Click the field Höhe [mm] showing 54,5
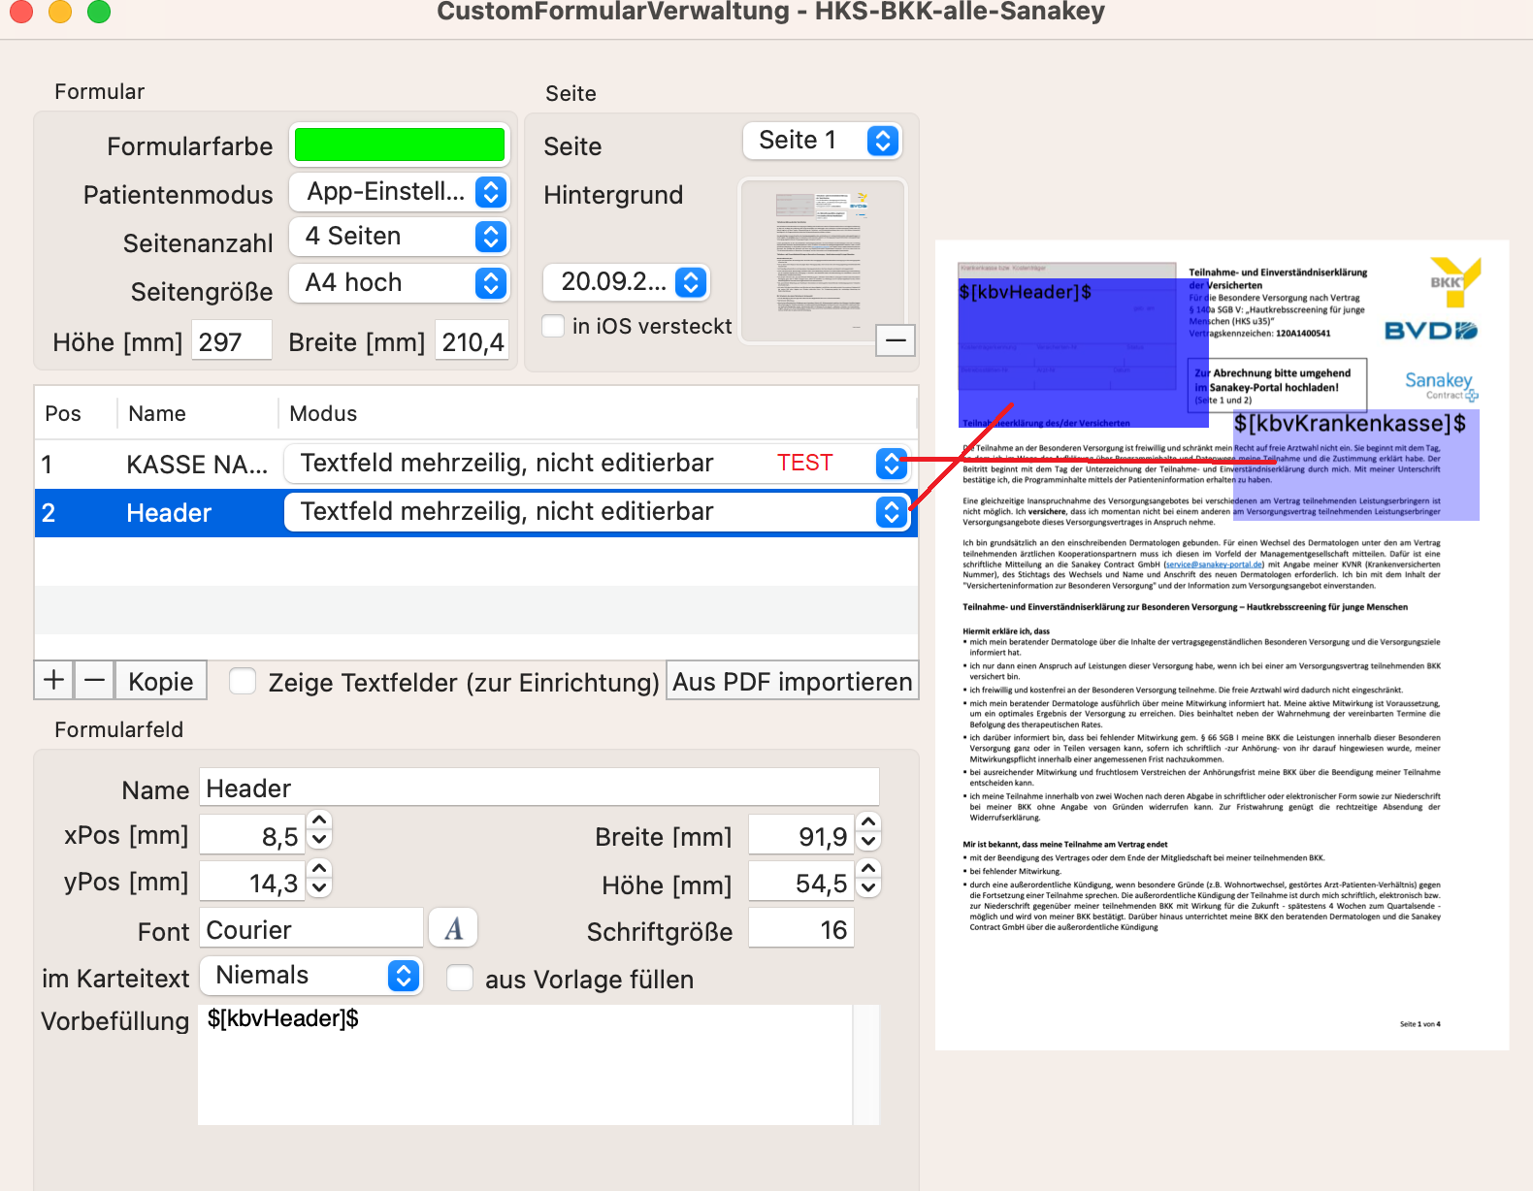The width and height of the screenshot is (1533, 1191). 801,883
